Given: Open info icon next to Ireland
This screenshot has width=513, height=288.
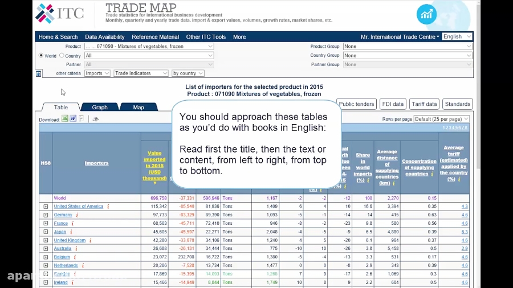Looking at the screenshot, I should pos(72,282).
